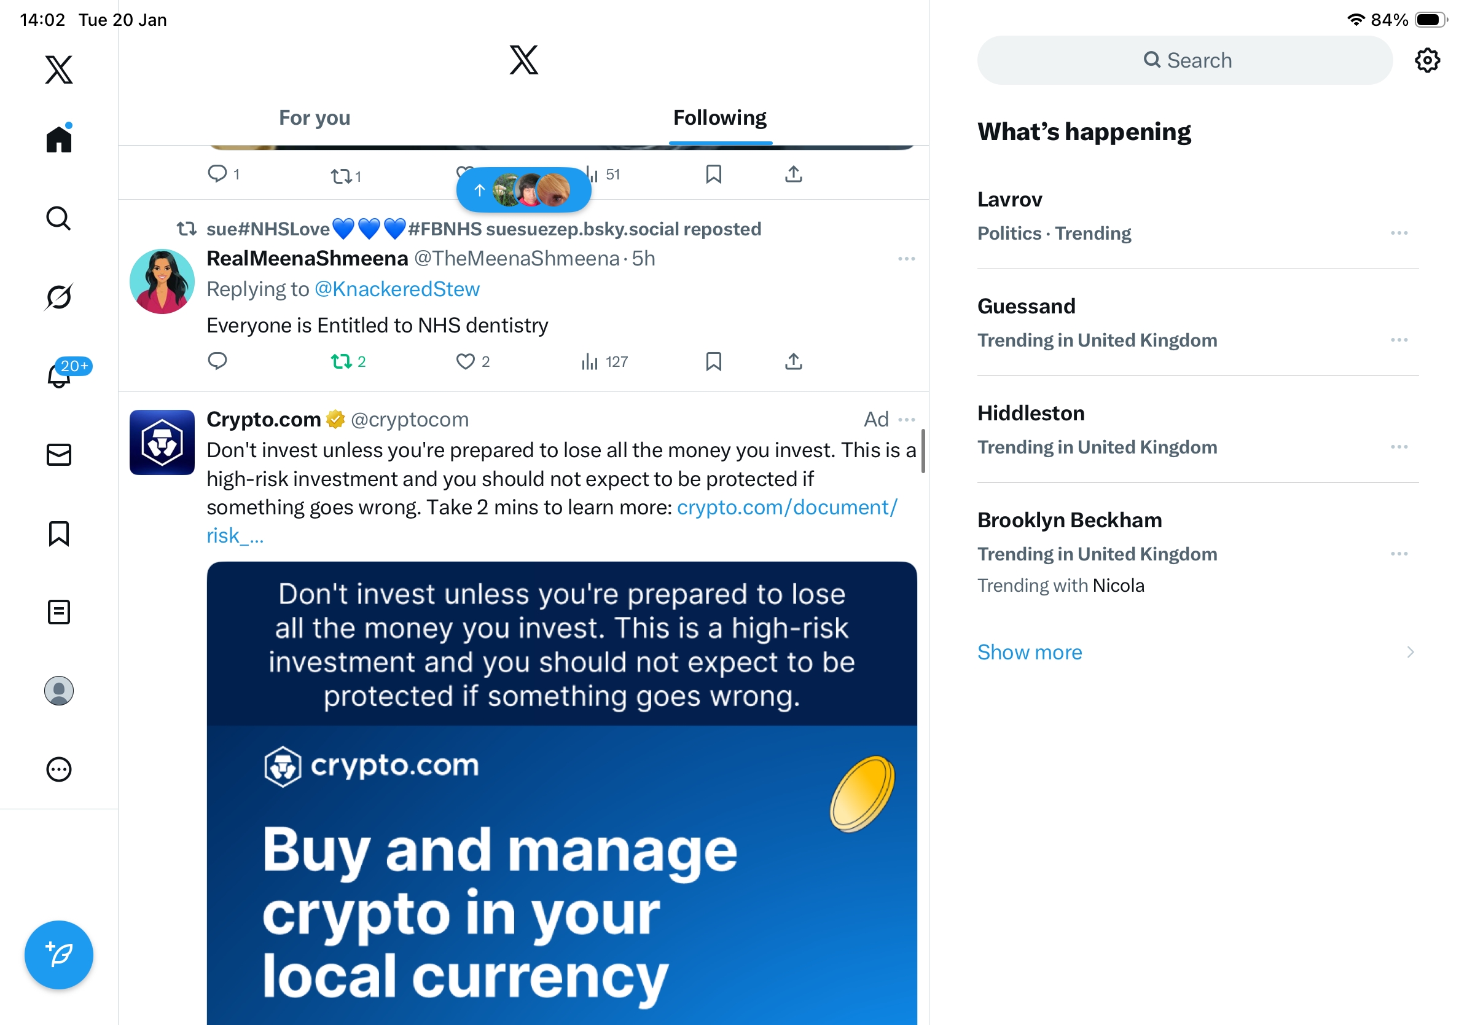Open the sidebar search magnifier

(59, 218)
